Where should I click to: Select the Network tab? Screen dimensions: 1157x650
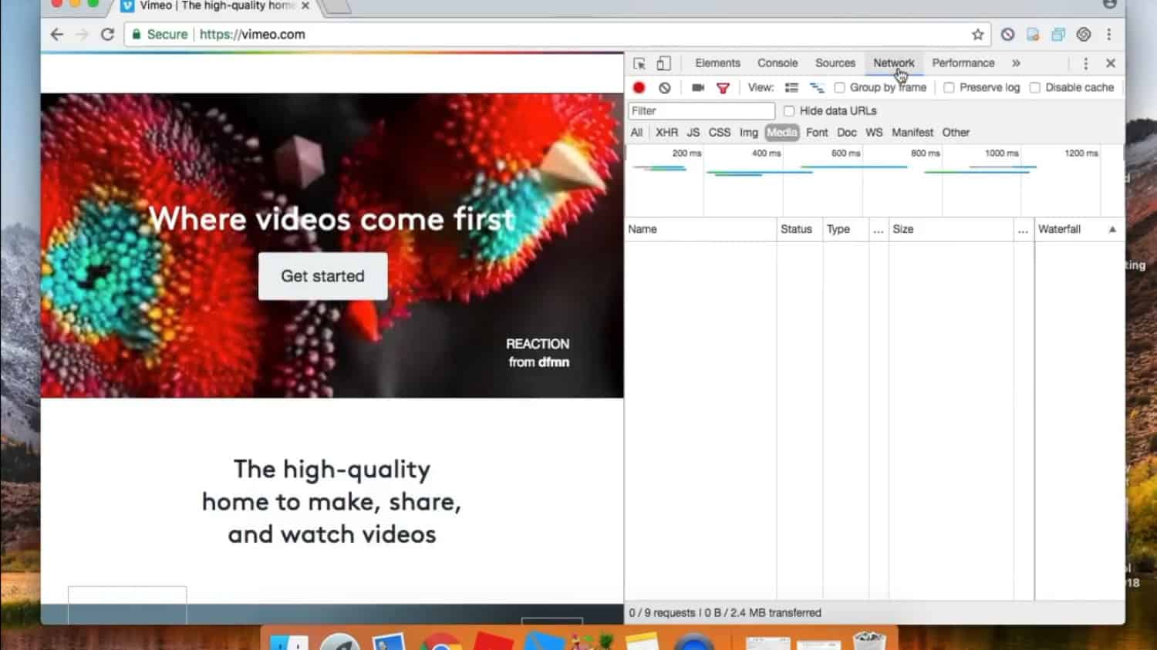pos(894,63)
